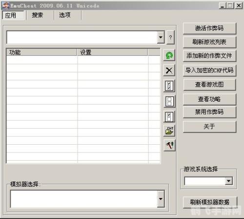
Task: Click the 查看游戏图 button
Action: point(209,85)
